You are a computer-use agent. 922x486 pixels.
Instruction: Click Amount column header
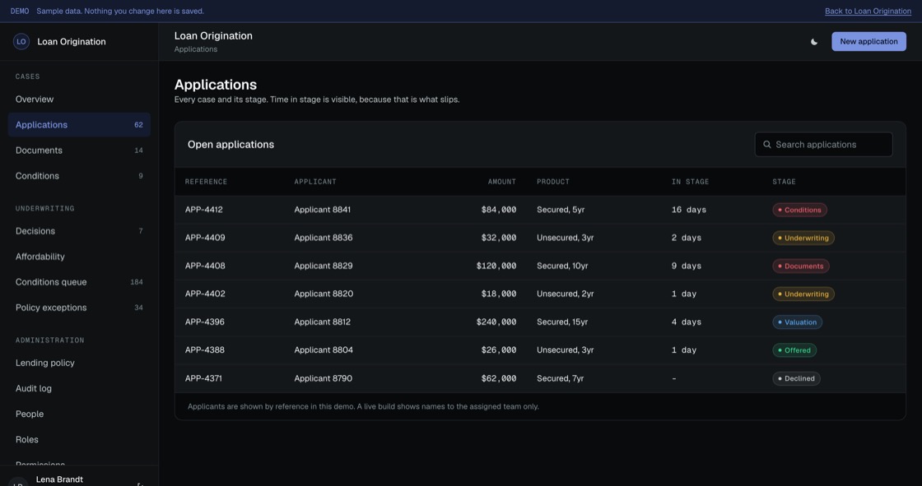tap(501, 182)
